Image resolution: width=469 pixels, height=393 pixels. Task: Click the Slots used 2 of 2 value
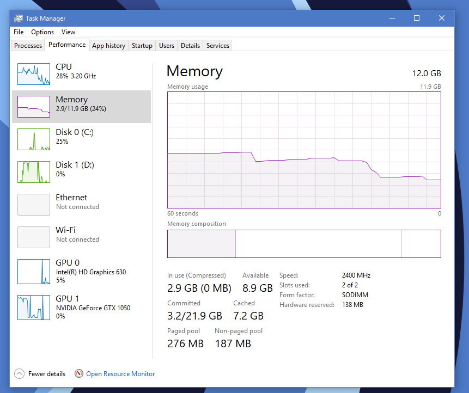(350, 285)
